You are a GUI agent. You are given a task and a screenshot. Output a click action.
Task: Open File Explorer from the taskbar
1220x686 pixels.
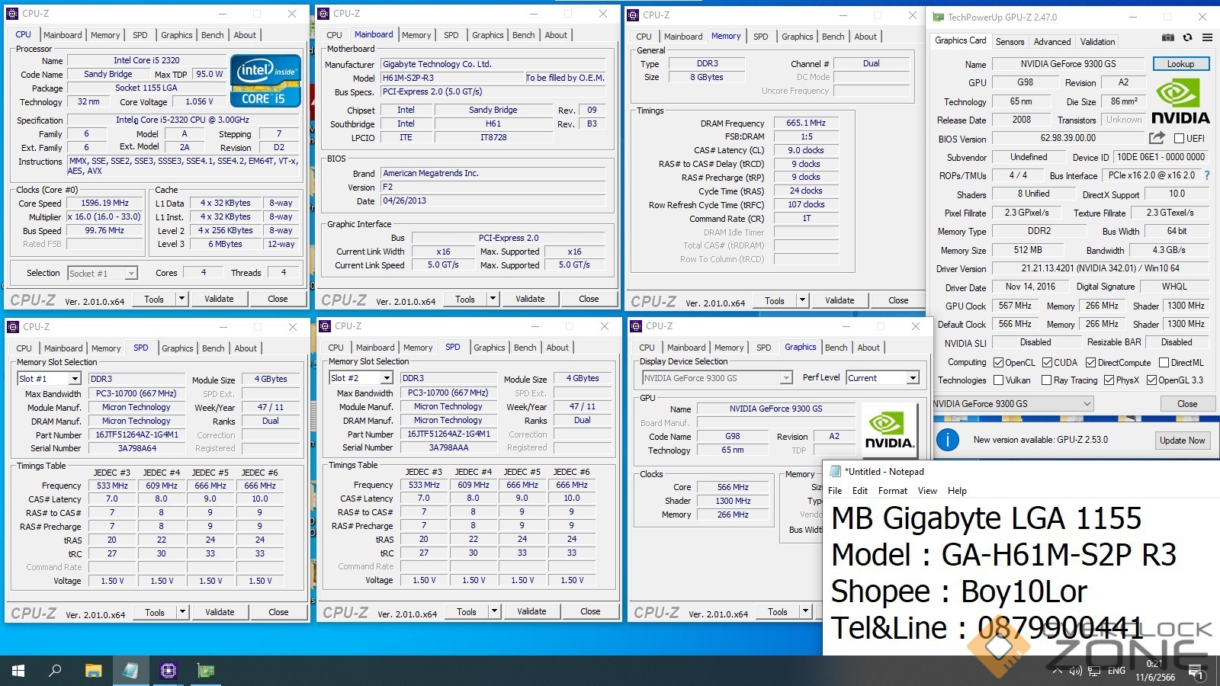pyautogui.click(x=93, y=671)
